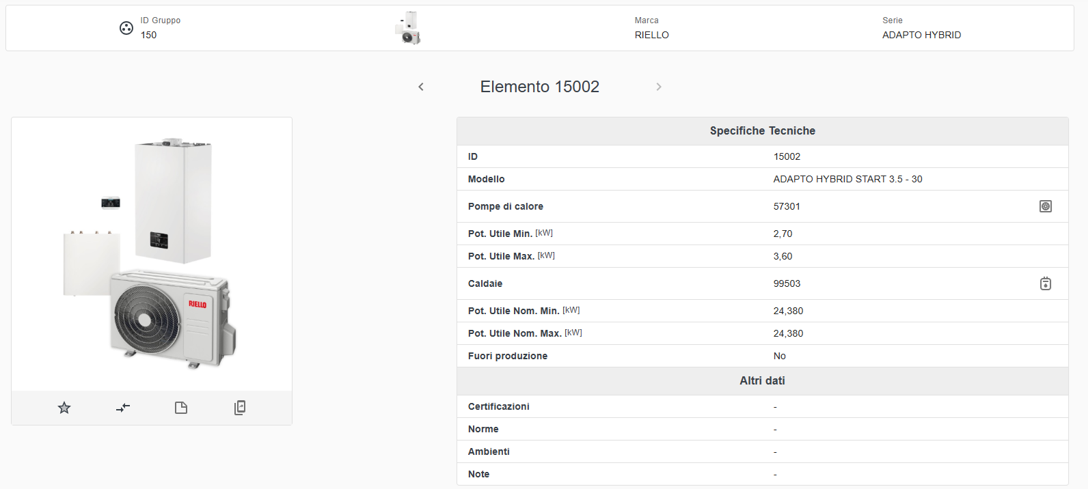This screenshot has width=1088, height=489.
Task: Click the Specifiche Tecniche section header
Action: [x=762, y=130]
